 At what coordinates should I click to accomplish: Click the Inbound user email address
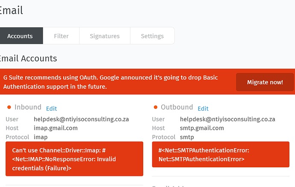pyautogui.click(x=81, y=119)
